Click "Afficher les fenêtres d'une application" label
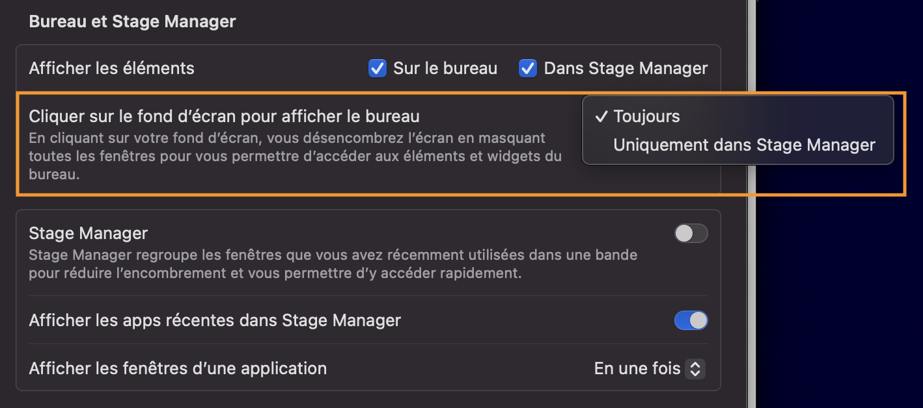The height and width of the screenshot is (408, 923). [x=178, y=369]
